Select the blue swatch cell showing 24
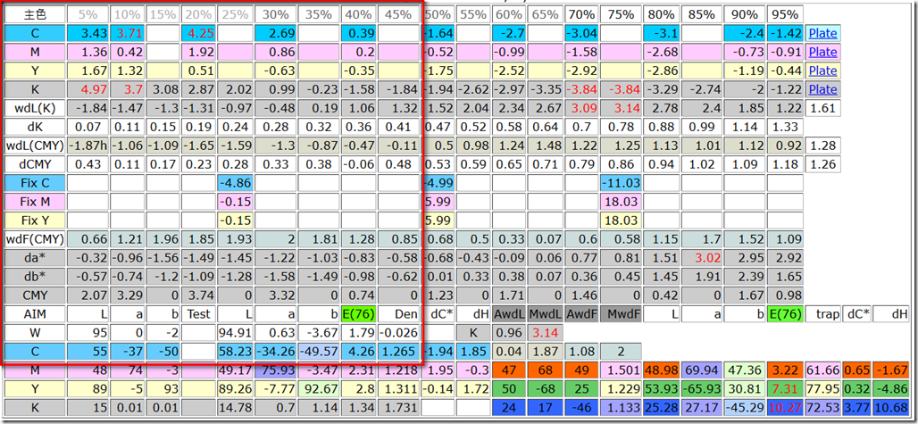This screenshot has height=424, width=918. (x=509, y=408)
